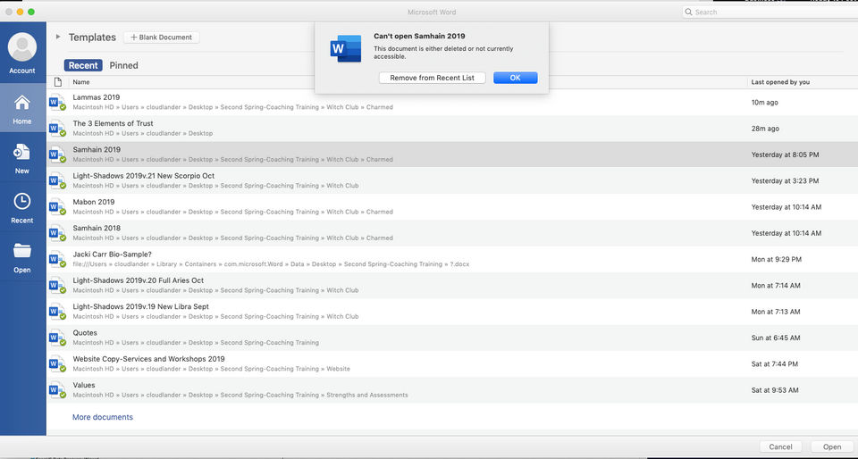The width and height of the screenshot is (858, 459).
Task: Click the Cancel button at the bottom
Action: coord(781,446)
